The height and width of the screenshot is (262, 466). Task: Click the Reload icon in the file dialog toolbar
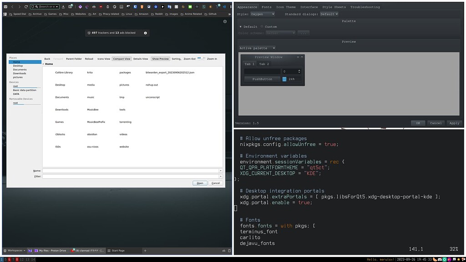point(89,59)
